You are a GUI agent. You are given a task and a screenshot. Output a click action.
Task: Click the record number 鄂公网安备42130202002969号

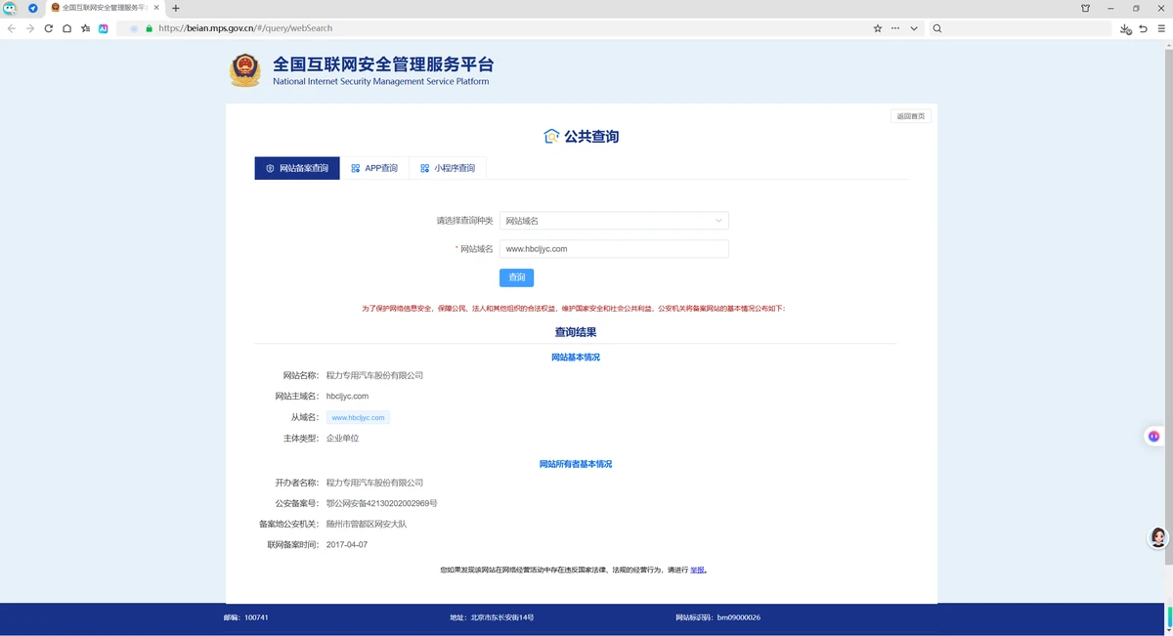pos(381,503)
